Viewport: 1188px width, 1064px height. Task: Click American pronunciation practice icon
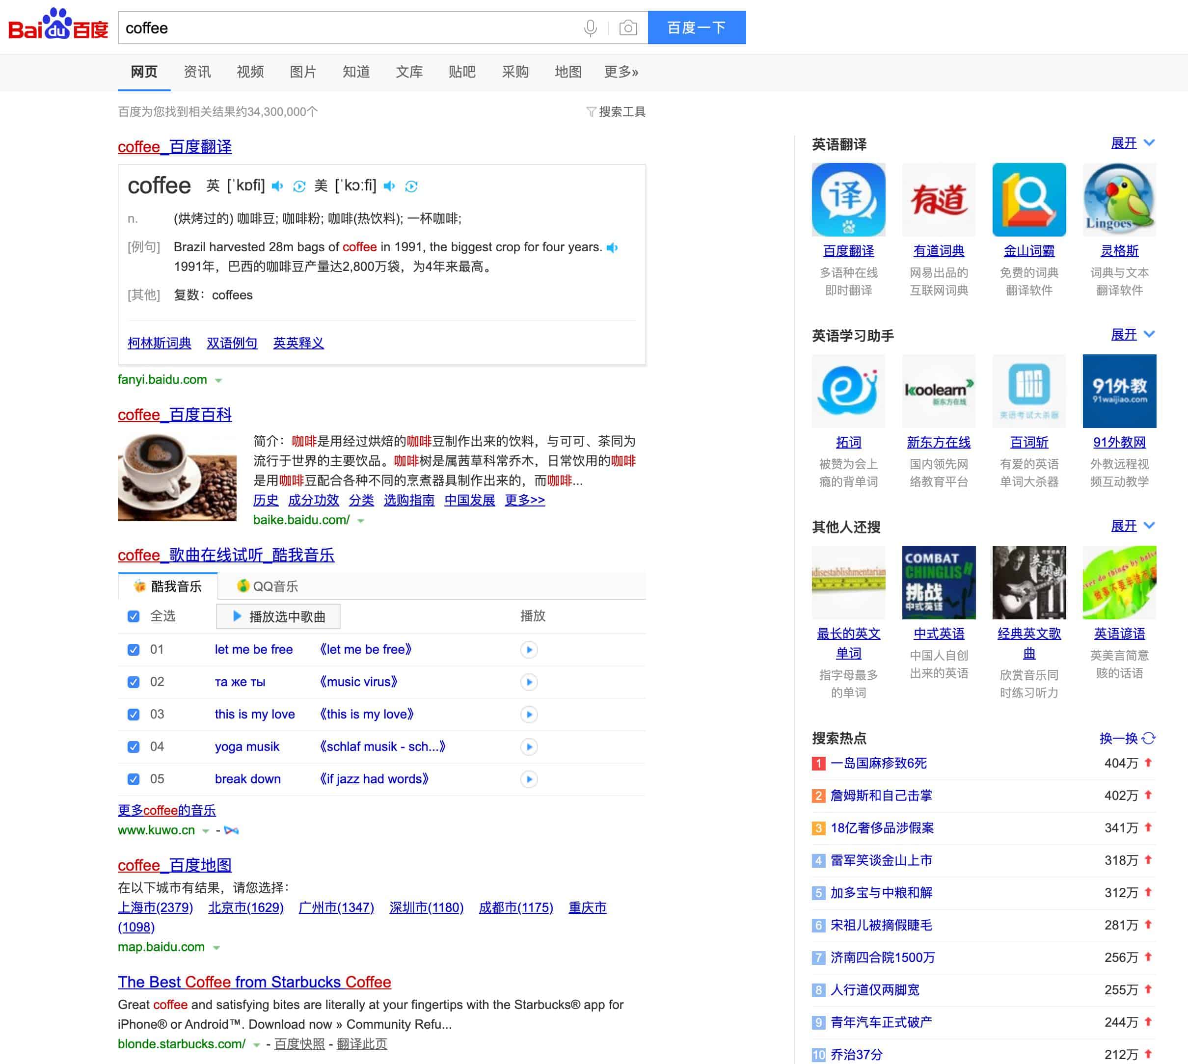click(x=411, y=186)
